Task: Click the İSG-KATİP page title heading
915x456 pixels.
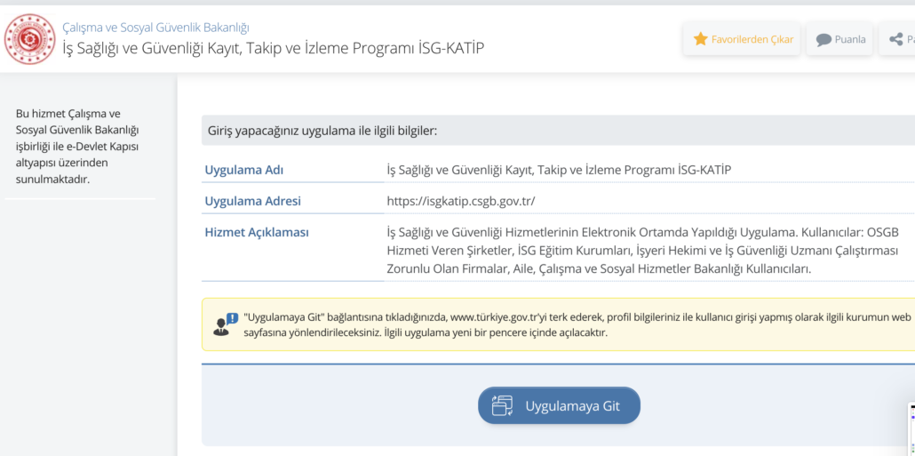Action: tap(273, 48)
